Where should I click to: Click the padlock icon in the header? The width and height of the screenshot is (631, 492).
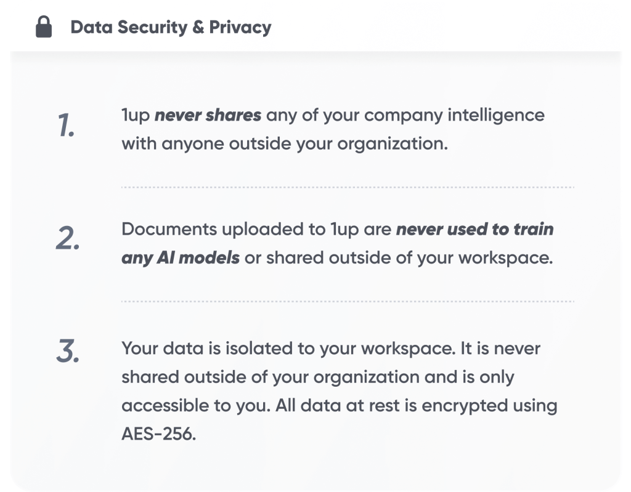click(44, 27)
